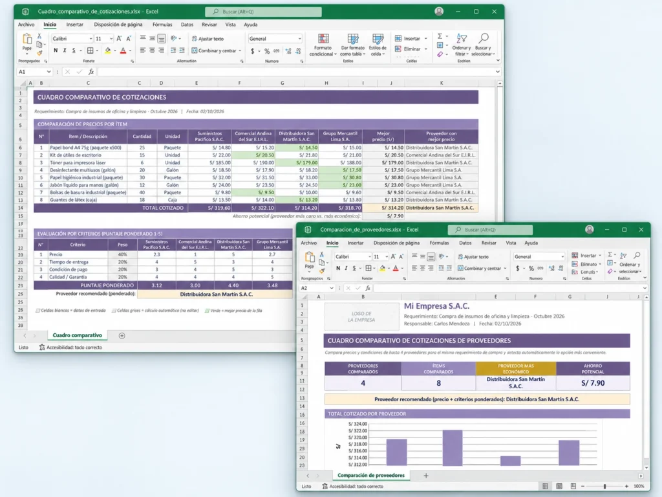
Task: Select the Comparación de proveedores sheet tab
Action: [370, 476]
